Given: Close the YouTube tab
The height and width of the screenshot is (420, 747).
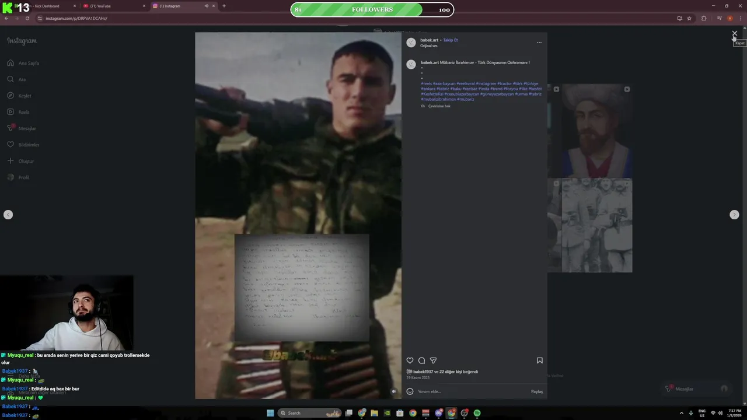Looking at the screenshot, I should (x=144, y=6).
